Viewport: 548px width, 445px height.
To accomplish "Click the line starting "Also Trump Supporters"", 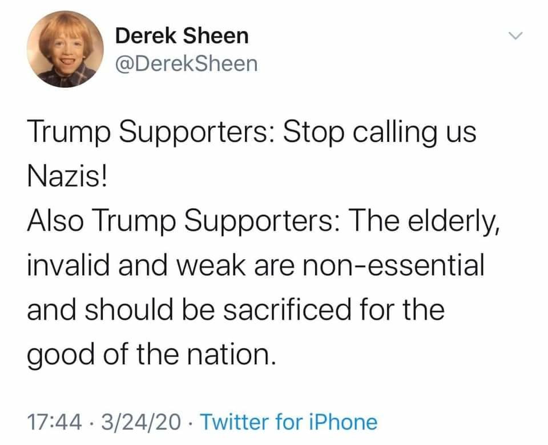I will (264, 221).
